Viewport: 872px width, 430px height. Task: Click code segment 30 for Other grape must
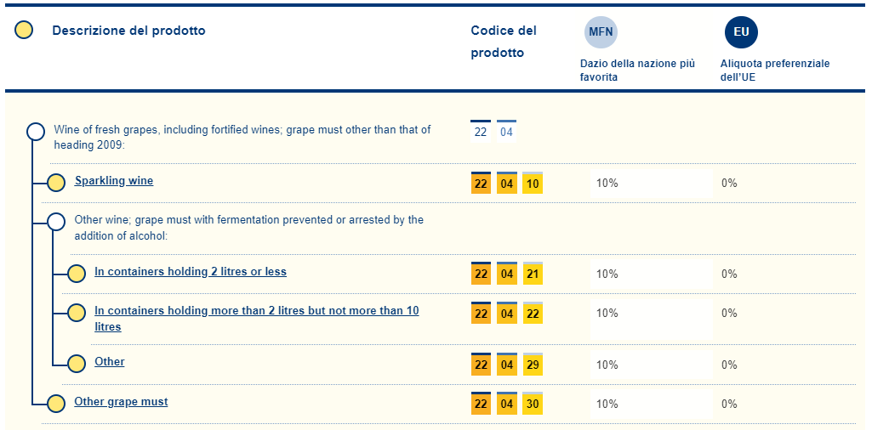(x=533, y=405)
